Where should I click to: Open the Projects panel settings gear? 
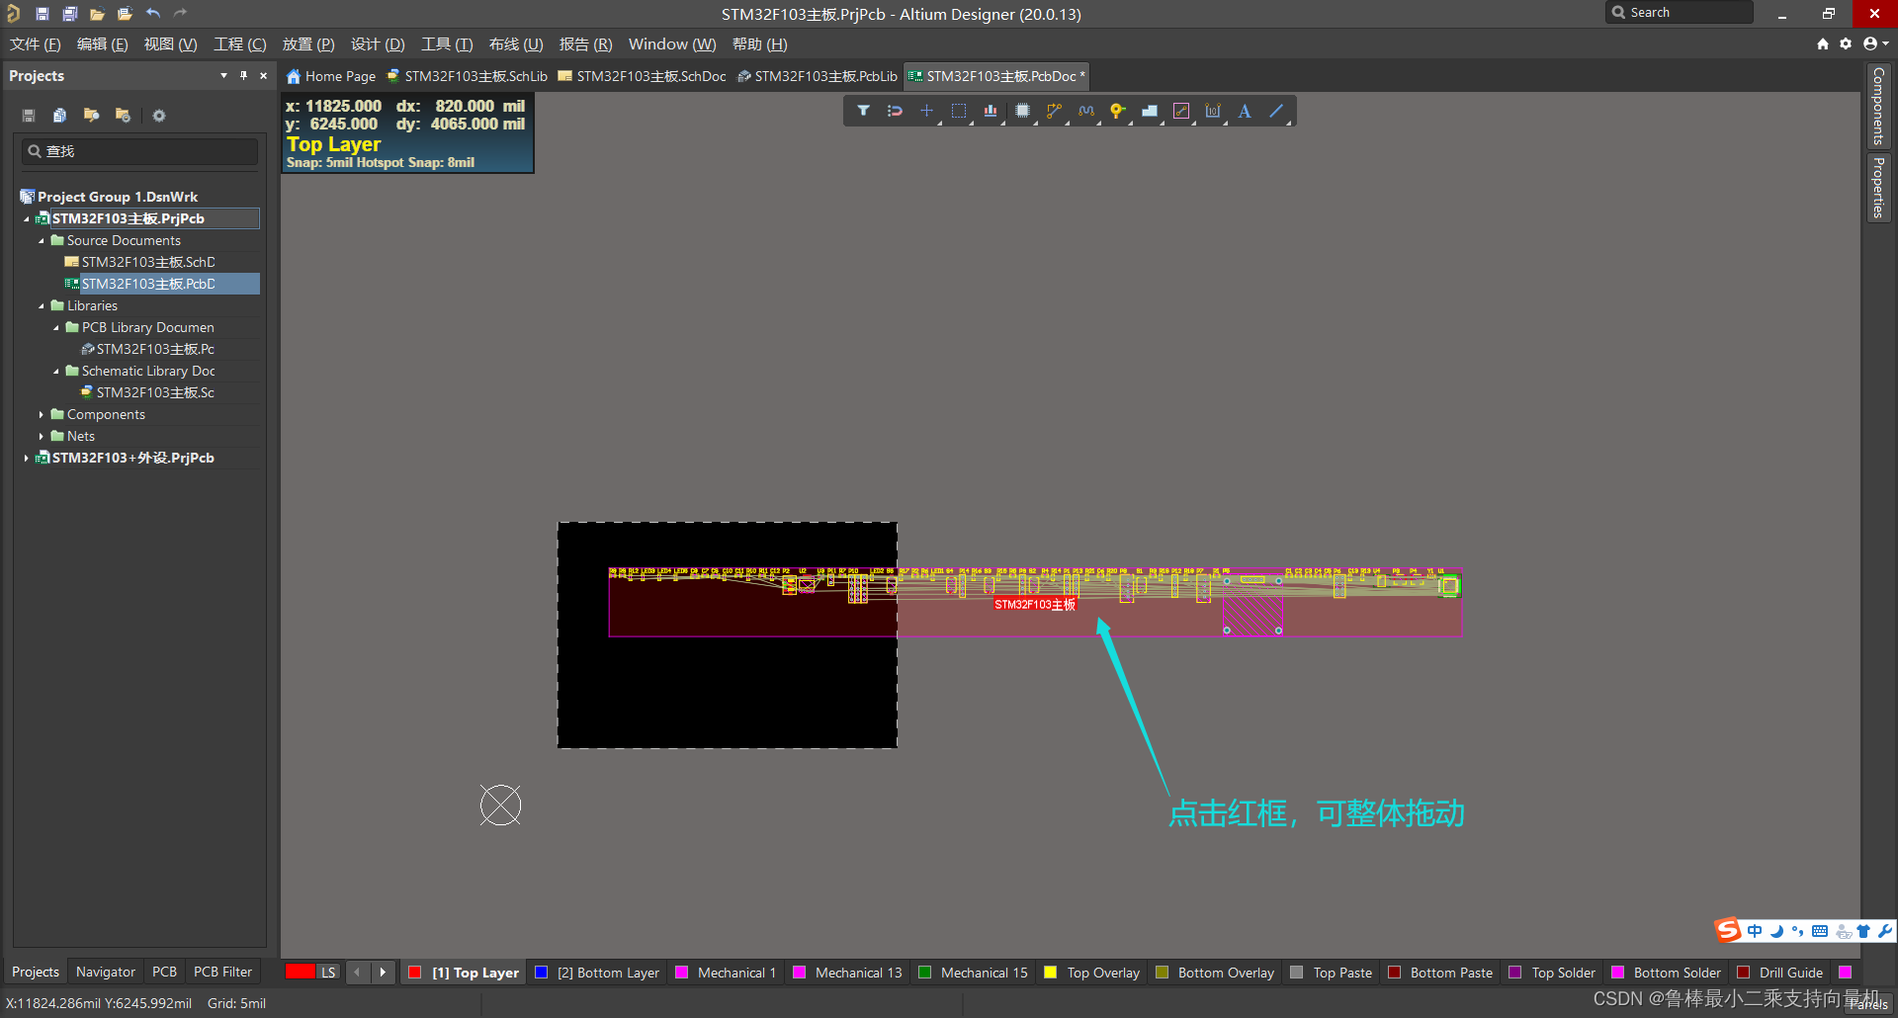(x=159, y=116)
